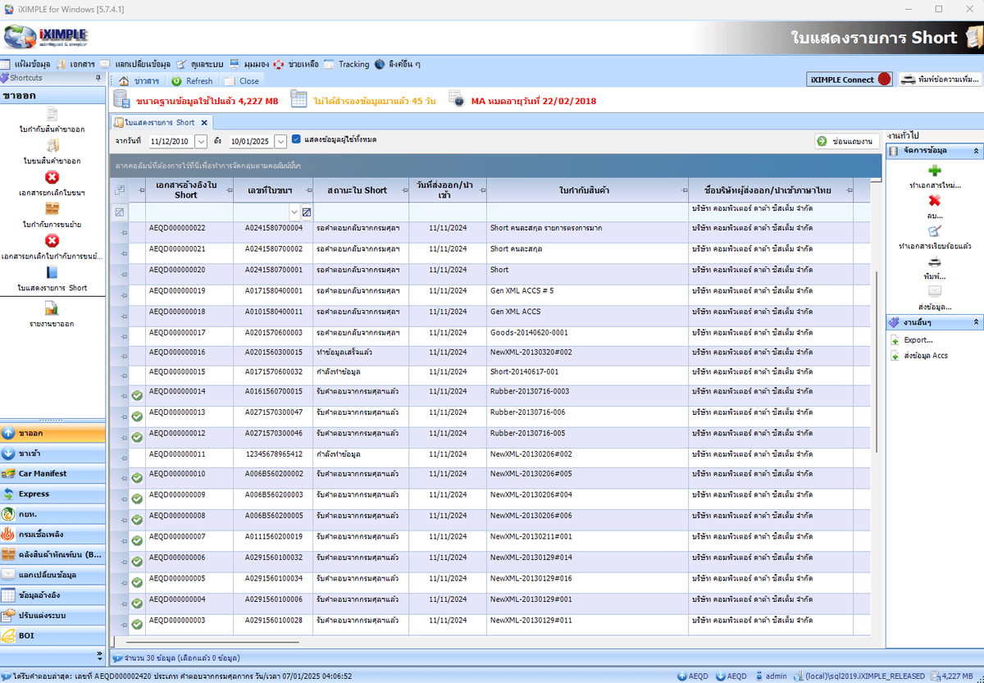Screen dimensions: 984x683
Task: Click the backup calendar icon
Action: [300, 100]
